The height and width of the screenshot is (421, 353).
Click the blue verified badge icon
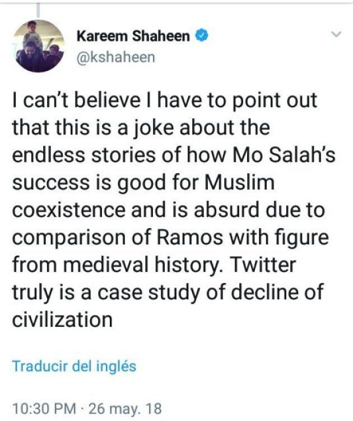202,36
